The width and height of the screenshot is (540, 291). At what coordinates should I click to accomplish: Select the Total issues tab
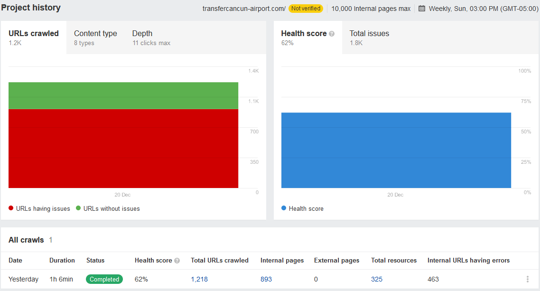coord(369,38)
